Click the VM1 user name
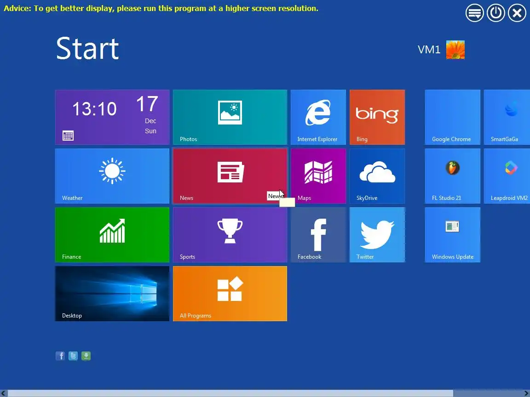Image resolution: width=530 pixels, height=397 pixels. (429, 50)
